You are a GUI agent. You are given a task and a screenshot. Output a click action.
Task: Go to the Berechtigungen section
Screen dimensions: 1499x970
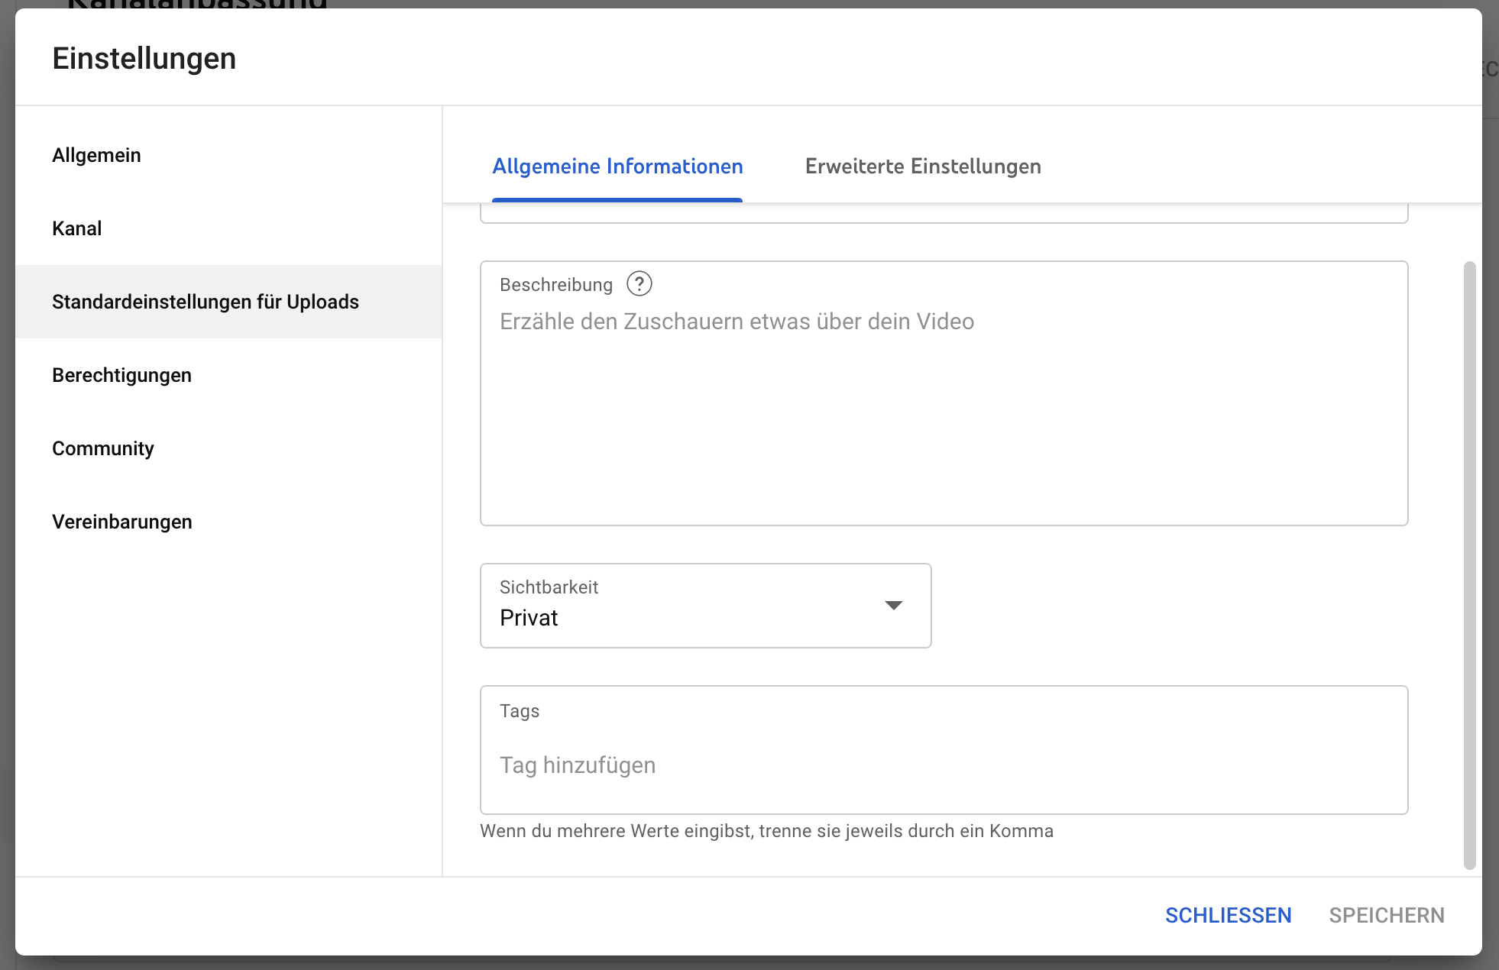point(121,375)
